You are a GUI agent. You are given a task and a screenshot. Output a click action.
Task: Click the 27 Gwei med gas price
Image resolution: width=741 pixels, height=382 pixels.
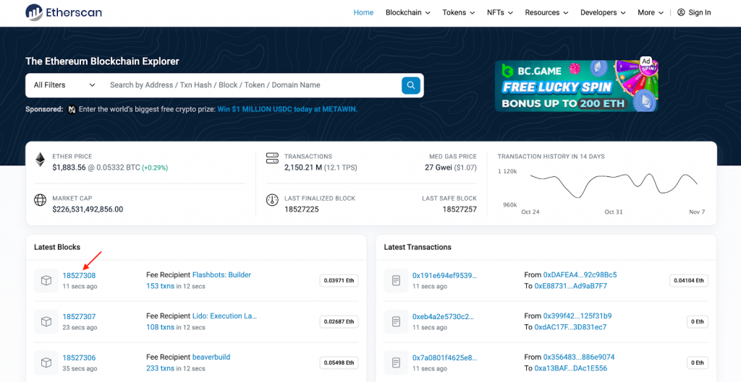438,168
